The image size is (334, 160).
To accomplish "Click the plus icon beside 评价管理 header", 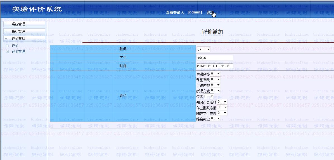I will (x=6, y=39).
